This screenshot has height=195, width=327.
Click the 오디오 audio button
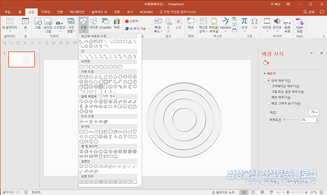(x=277, y=24)
